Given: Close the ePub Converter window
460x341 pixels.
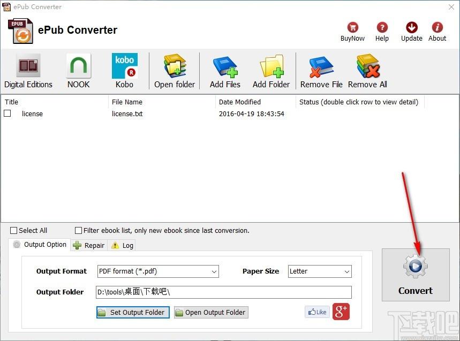Looking at the screenshot, I should [451, 7].
